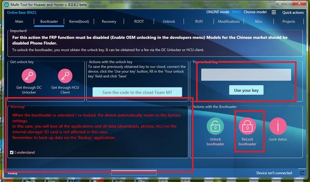Click Get through DC Unlocker key icon

[29, 76]
